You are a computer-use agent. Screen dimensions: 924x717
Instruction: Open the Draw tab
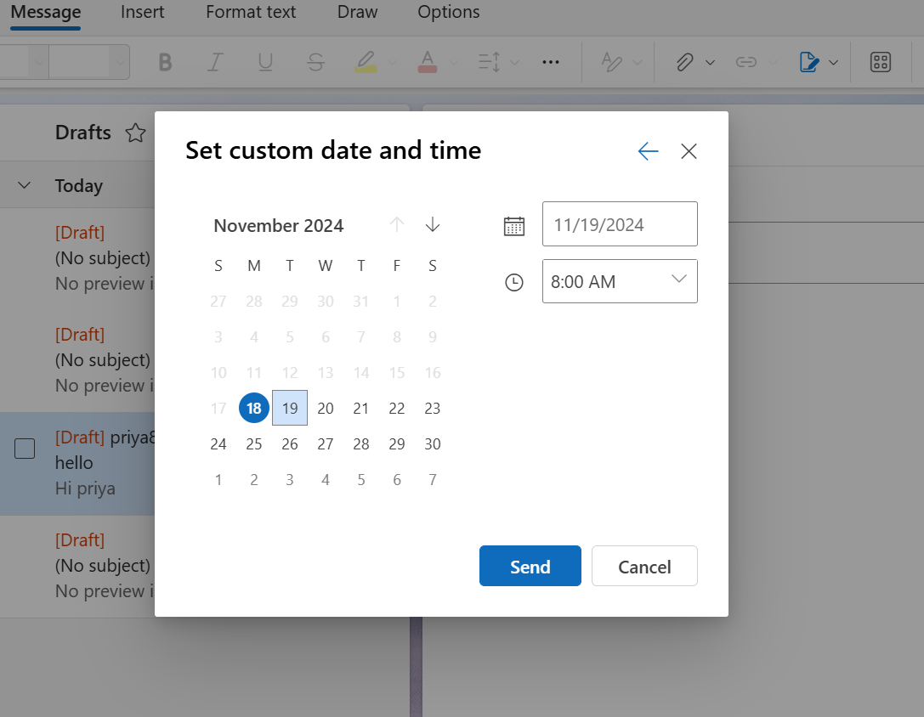tap(356, 12)
